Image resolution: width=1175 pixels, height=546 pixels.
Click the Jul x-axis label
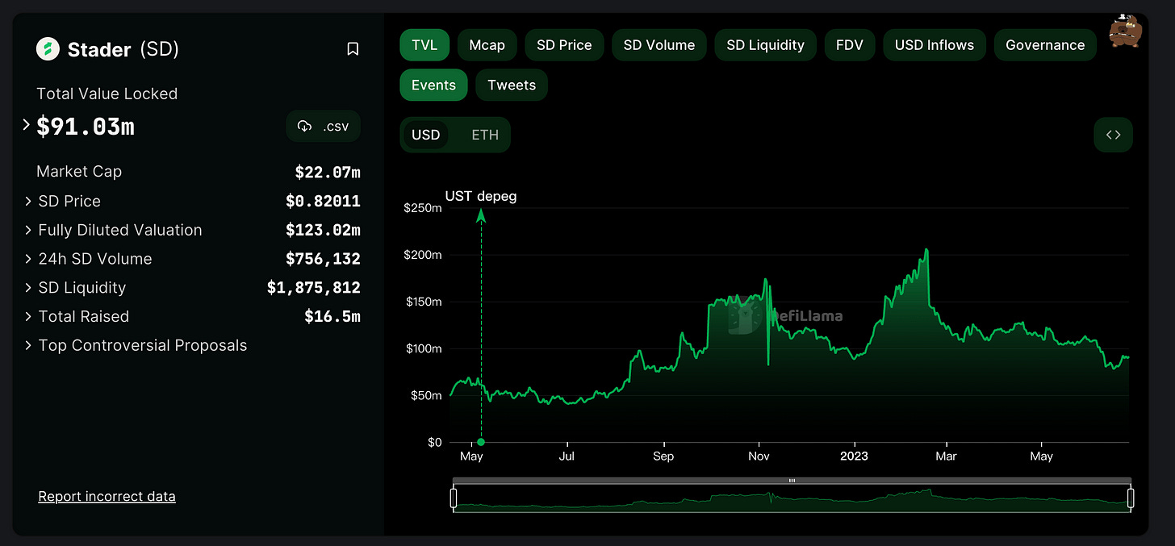click(x=567, y=456)
